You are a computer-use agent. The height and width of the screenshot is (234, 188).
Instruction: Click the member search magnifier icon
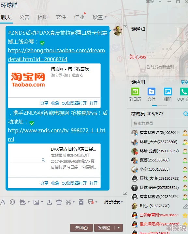(x=185, y=114)
